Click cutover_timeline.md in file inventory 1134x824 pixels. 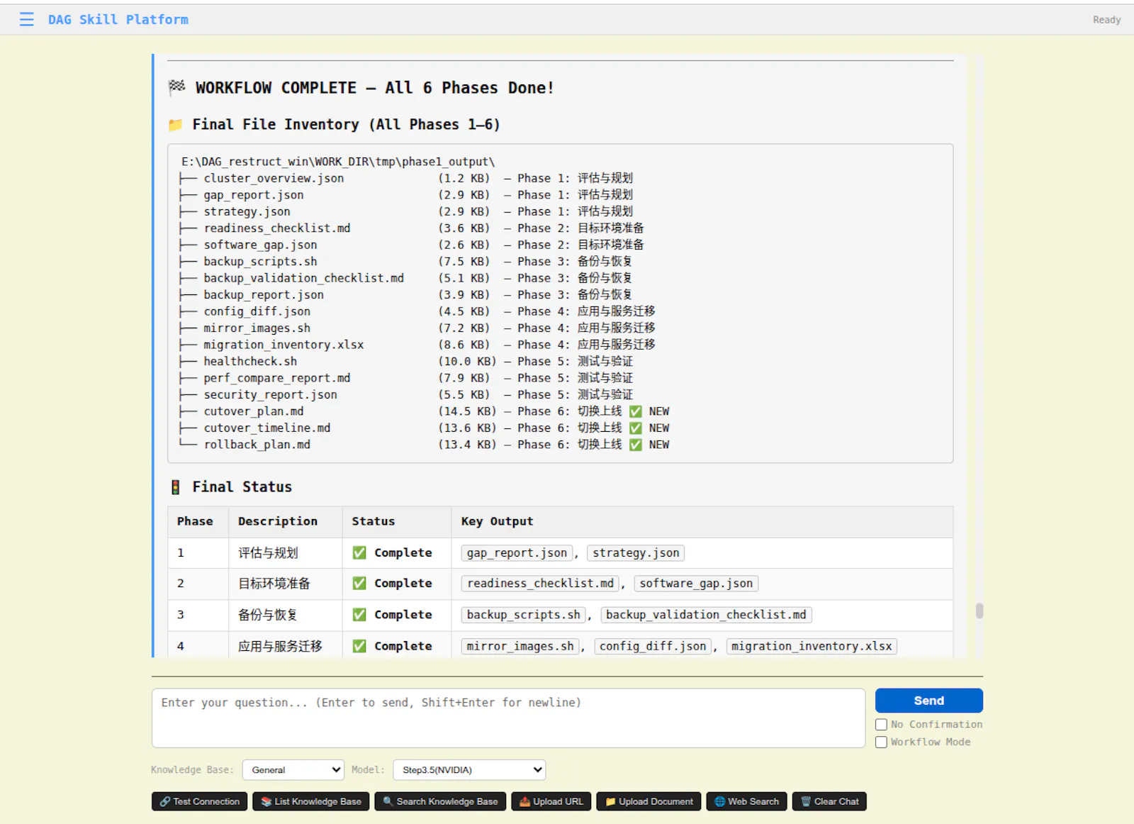(267, 428)
